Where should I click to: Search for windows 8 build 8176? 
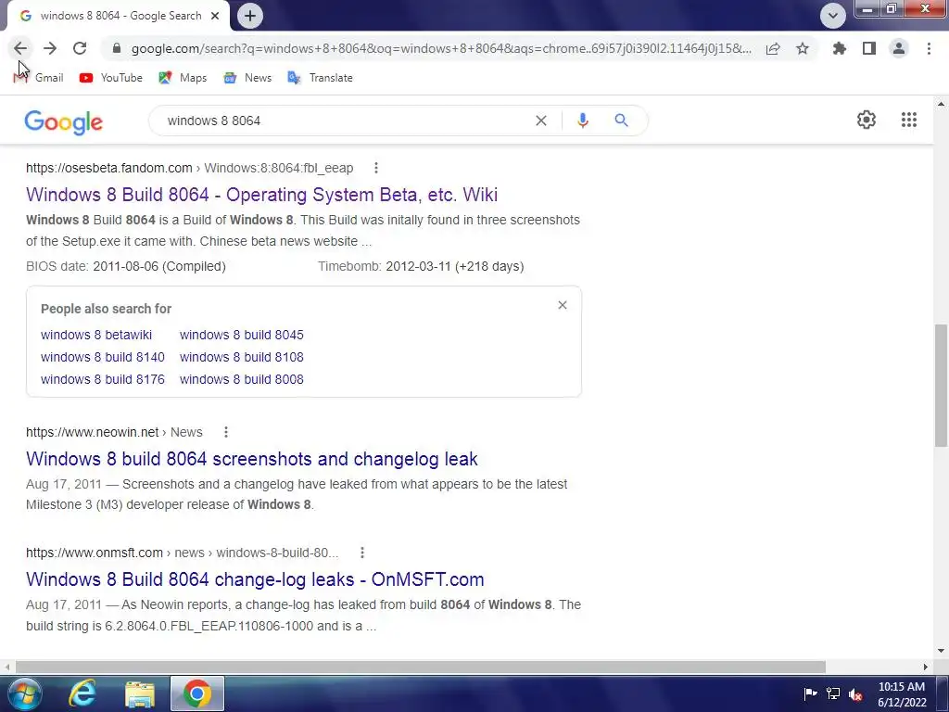click(102, 379)
